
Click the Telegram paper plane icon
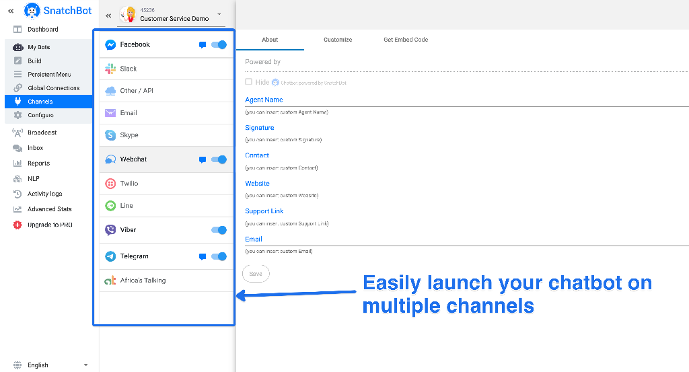point(110,256)
